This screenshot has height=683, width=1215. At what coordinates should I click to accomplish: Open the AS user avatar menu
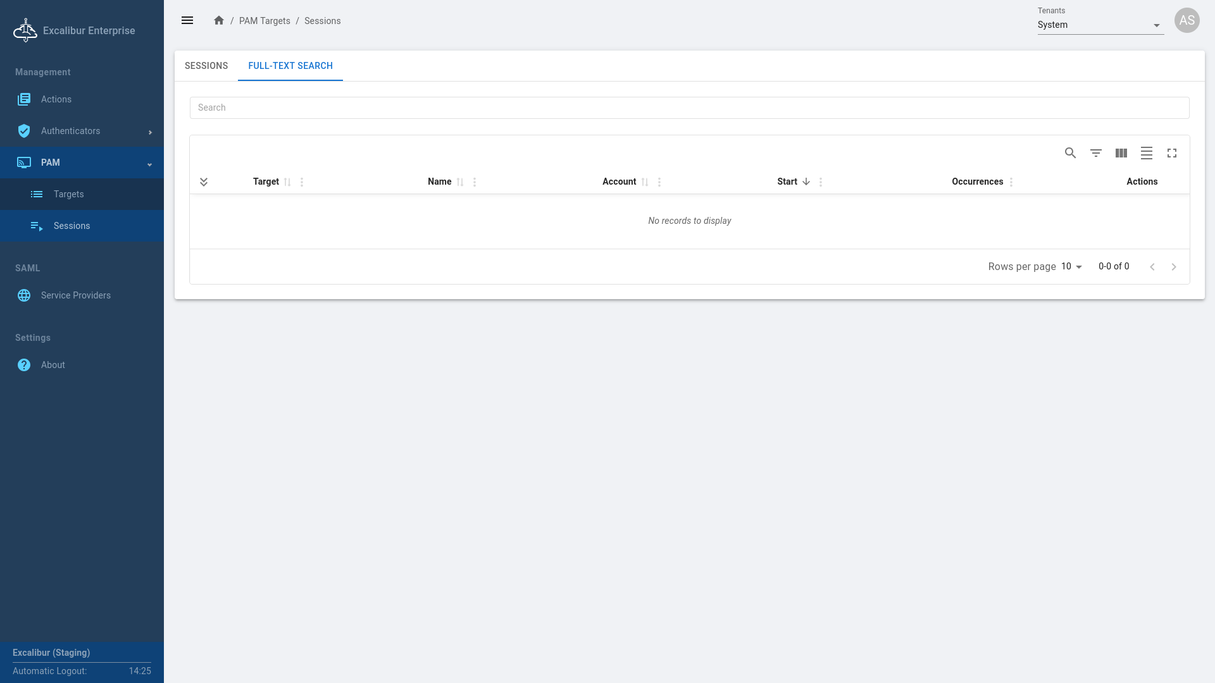tap(1187, 20)
